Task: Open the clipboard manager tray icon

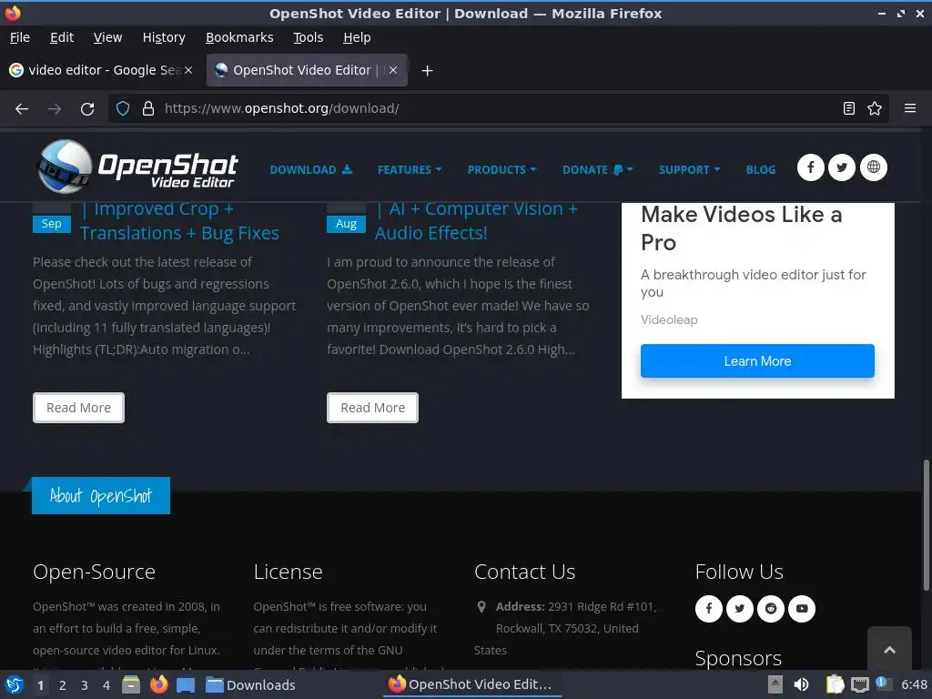Action: pos(836,684)
